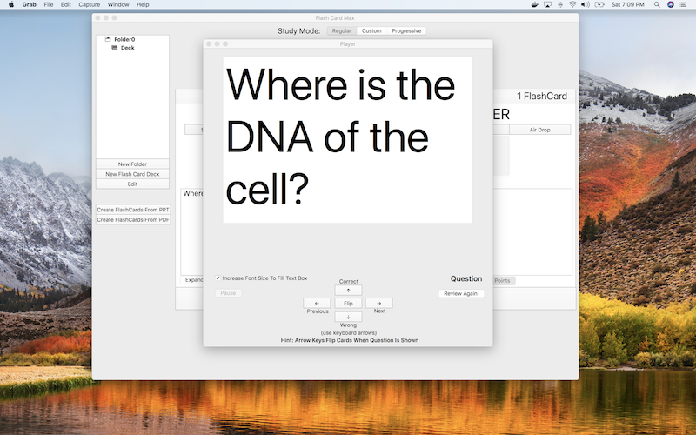
Task: Click Create FlashCards From PDF
Action: (133, 220)
